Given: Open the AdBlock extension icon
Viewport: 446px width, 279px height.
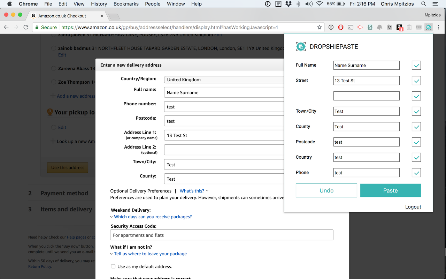Looking at the screenshot, I should point(341,27).
